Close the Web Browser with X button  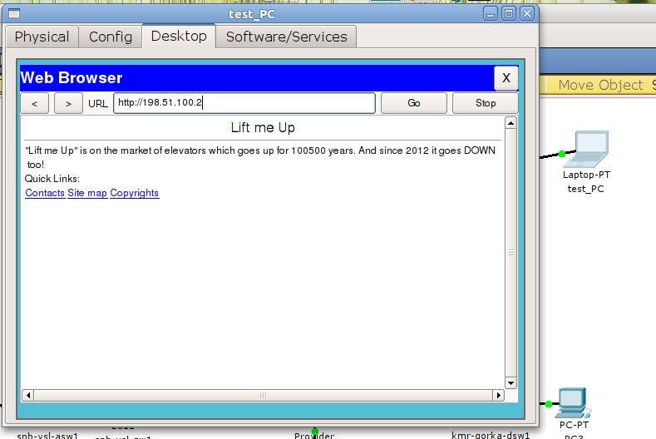(x=506, y=77)
